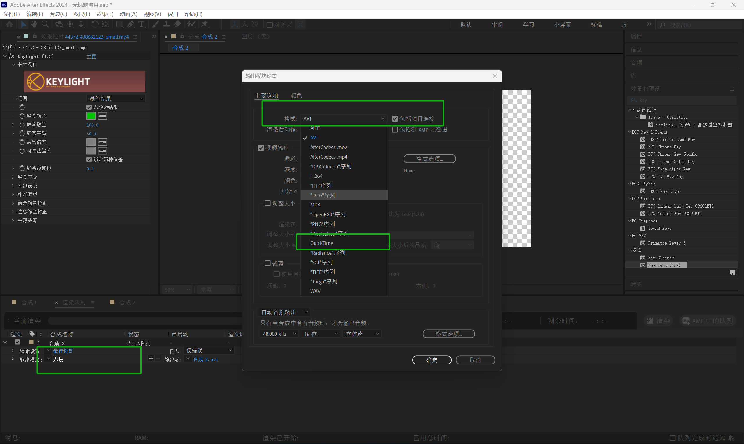Click 合成 2.avi output path link
This screenshot has width=744, height=444.
point(206,359)
